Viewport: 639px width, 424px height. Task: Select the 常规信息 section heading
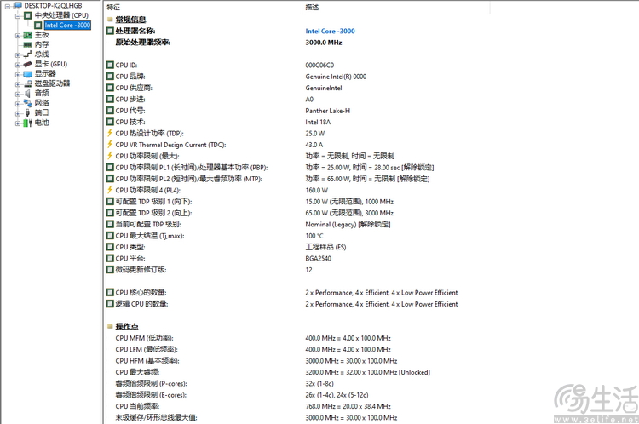[x=130, y=19]
